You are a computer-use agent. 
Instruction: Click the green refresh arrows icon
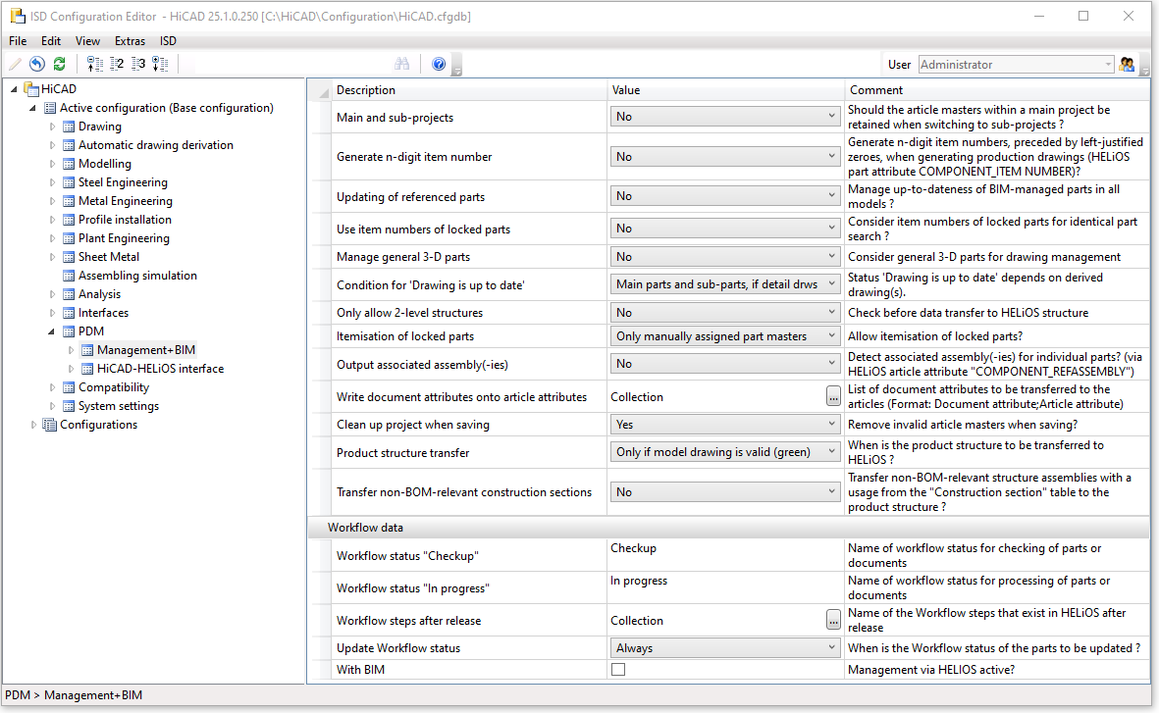click(x=60, y=65)
